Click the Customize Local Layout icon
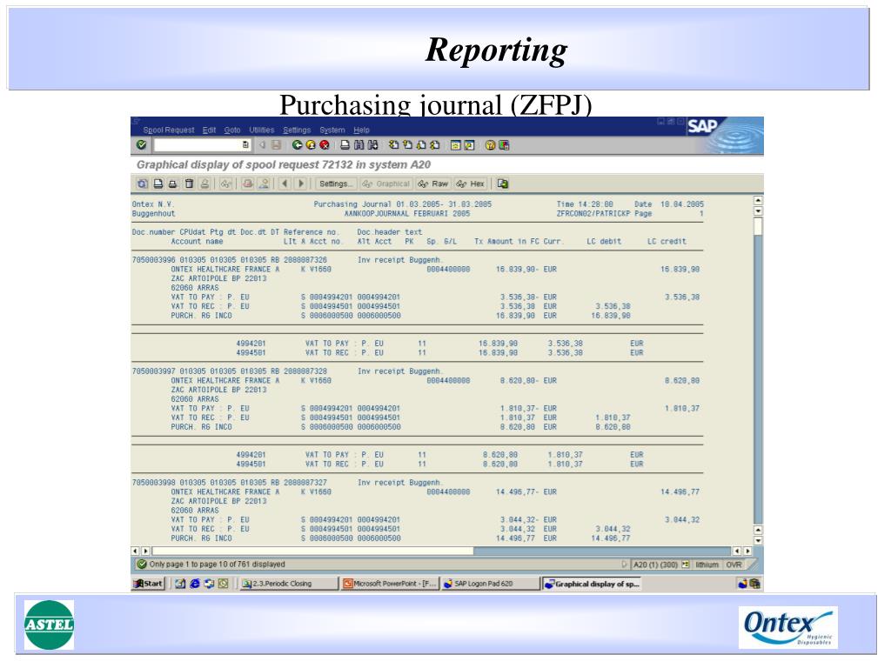This screenshot has height=668, width=891. coord(504,145)
